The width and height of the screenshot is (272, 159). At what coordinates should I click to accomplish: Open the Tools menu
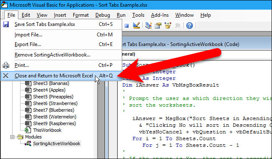pyautogui.click(x=138, y=15)
